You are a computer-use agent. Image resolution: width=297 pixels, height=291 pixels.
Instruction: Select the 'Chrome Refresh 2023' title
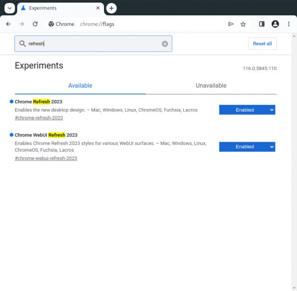tap(38, 102)
